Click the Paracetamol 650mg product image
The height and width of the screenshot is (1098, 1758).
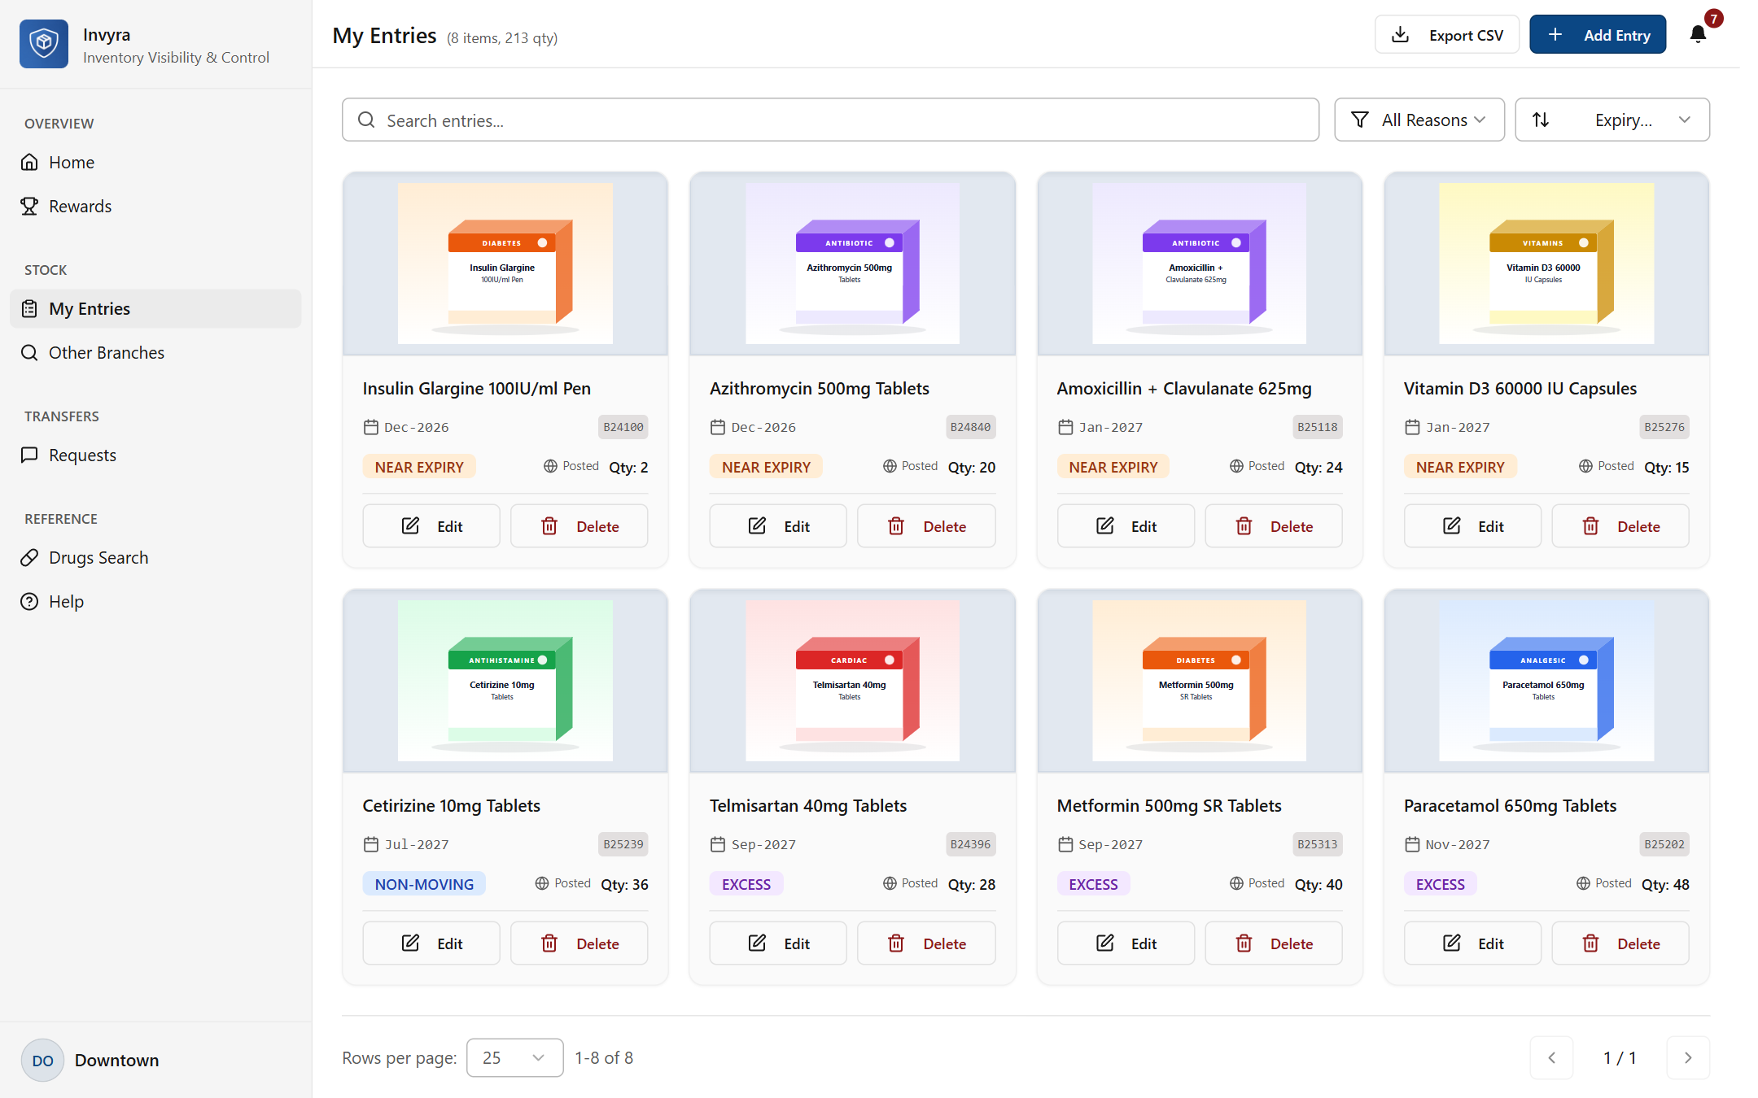[x=1546, y=681]
